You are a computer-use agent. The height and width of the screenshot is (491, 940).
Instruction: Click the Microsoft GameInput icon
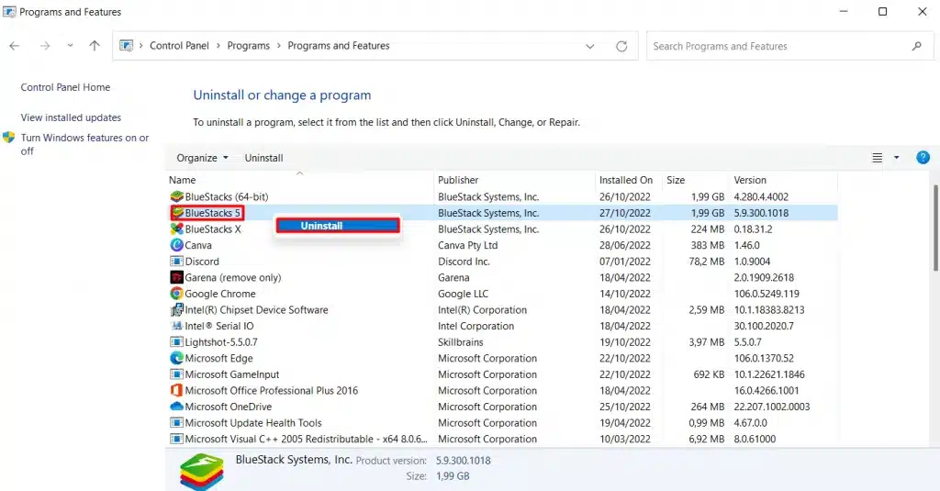[x=176, y=374]
